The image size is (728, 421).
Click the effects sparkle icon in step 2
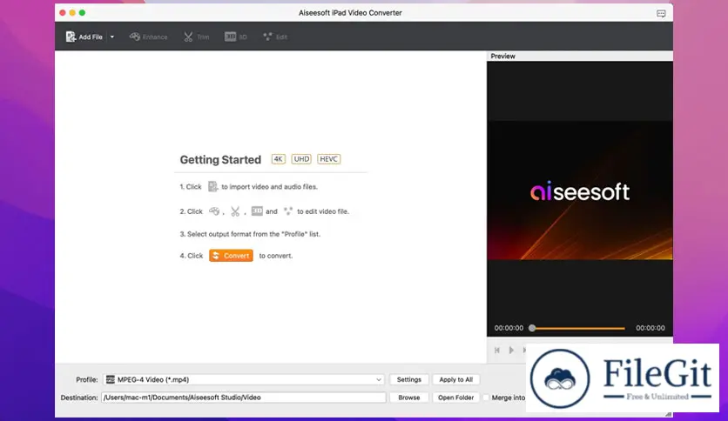click(x=288, y=211)
